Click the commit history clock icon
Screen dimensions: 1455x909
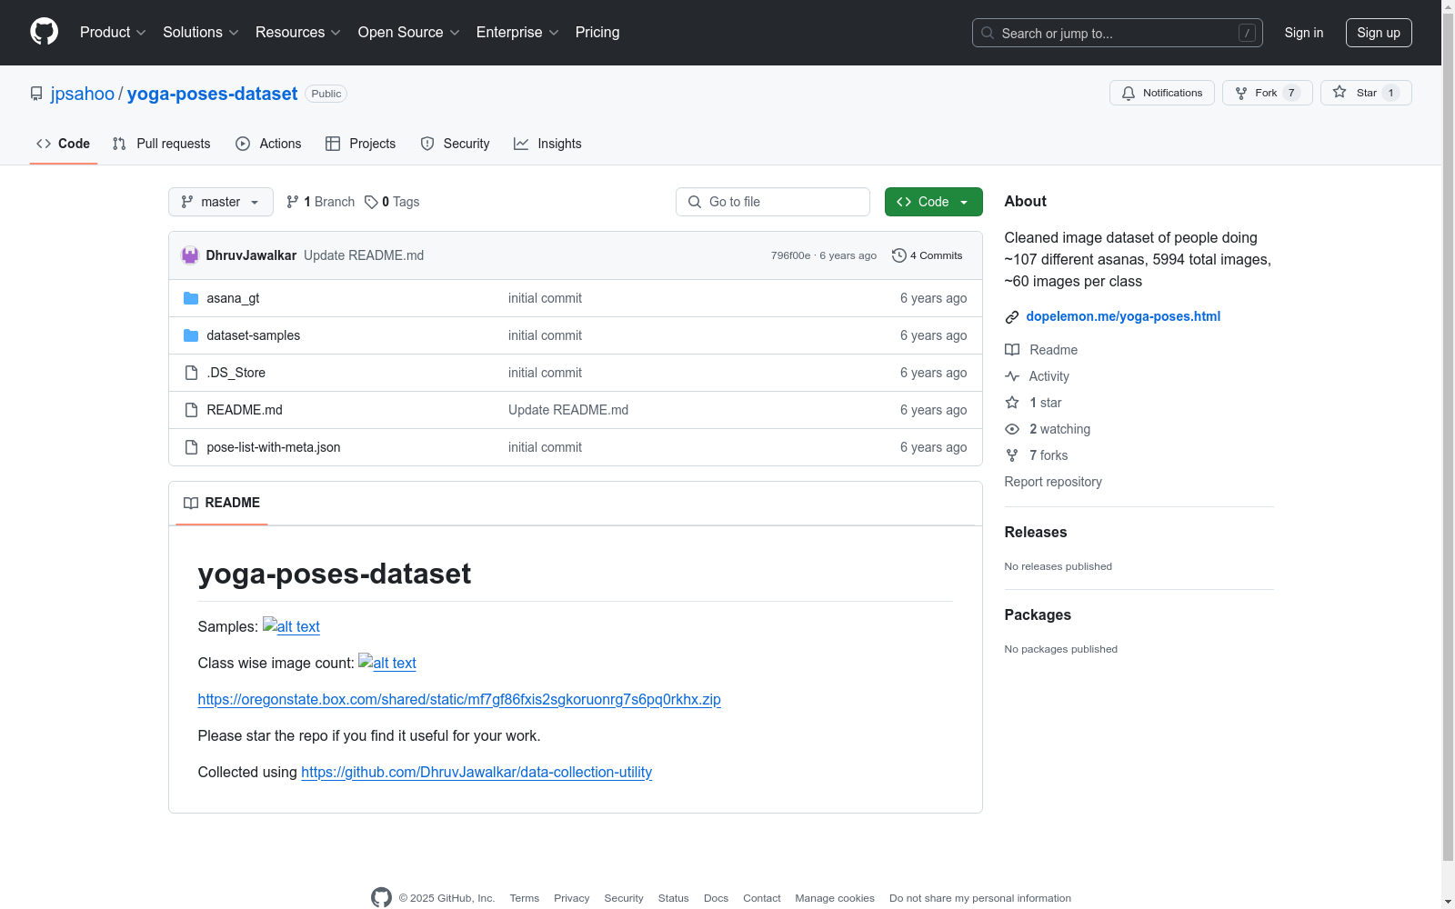coord(899,255)
